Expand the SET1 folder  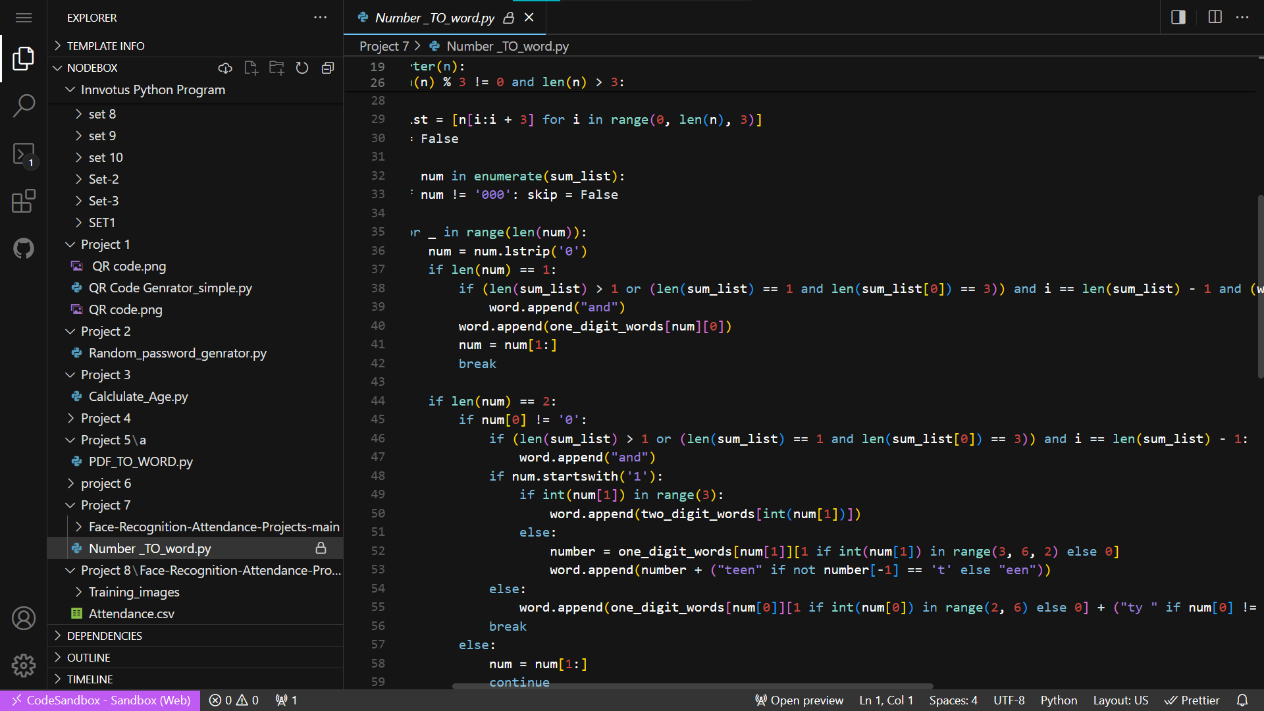(x=196, y=223)
